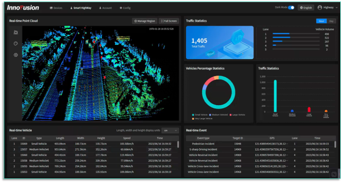The height and width of the screenshot is (183, 342).
Task: Click the Small Vehicle teal bar
Action: point(275,96)
